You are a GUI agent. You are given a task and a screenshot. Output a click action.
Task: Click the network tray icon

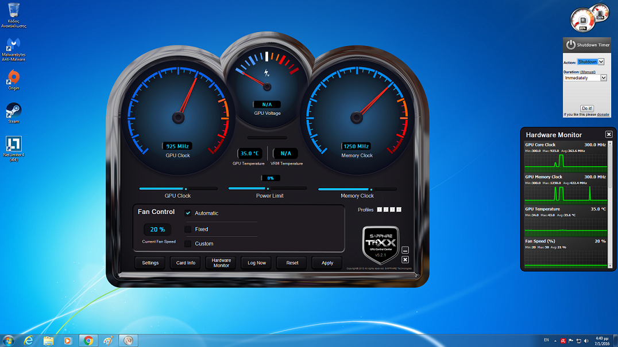point(578,341)
